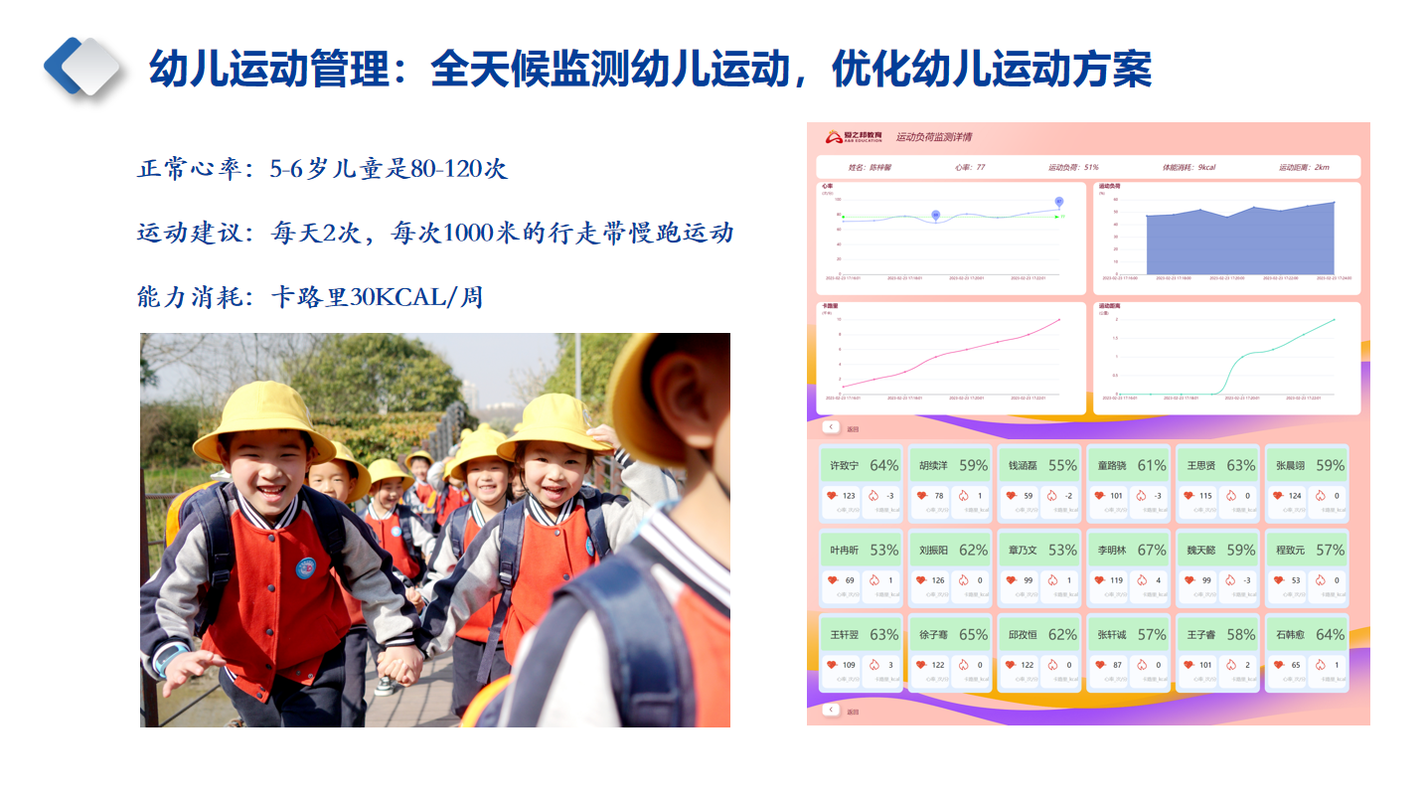Click the heart icon on 王思贤's card
1427x802 pixels.
pyautogui.click(x=1189, y=495)
